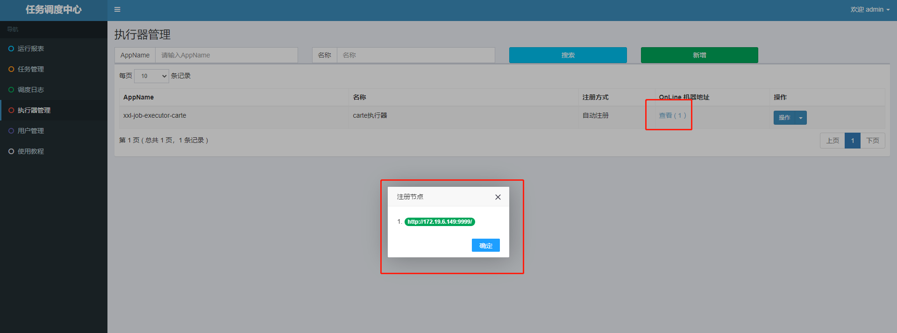Open 用户管理 in the navigation menu
The image size is (897, 333).
point(54,131)
